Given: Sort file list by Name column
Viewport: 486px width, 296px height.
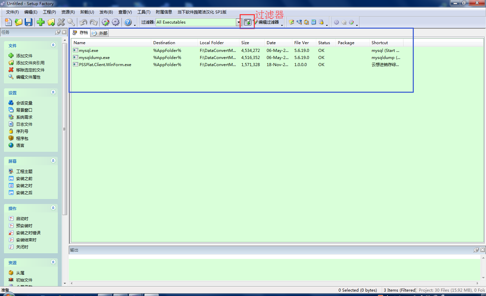Looking at the screenshot, I should pos(111,43).
